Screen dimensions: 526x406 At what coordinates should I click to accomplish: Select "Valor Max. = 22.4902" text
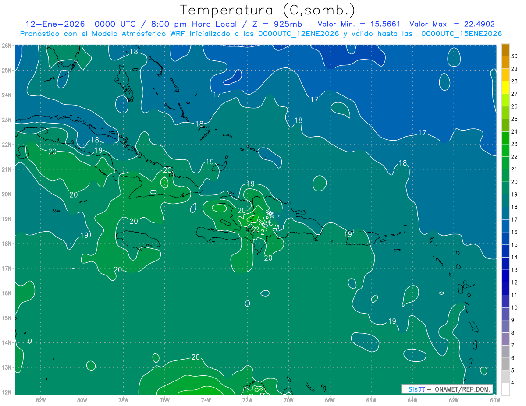coord(452,24)
